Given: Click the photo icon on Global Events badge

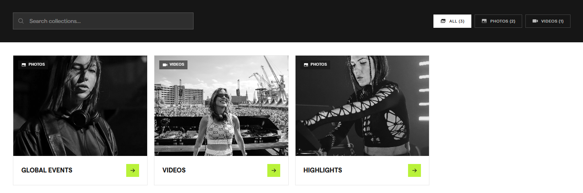Looking at the screenshot, I should 24,64.
